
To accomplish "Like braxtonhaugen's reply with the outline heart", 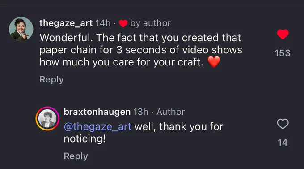I will (x=283, y=124).
